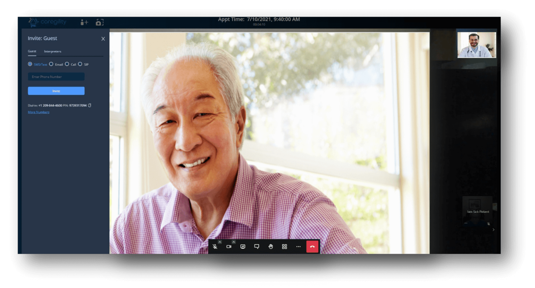Viewport: 535px width, 288px height.
Task: Open the More Numbers link
Action: point(38,112)
